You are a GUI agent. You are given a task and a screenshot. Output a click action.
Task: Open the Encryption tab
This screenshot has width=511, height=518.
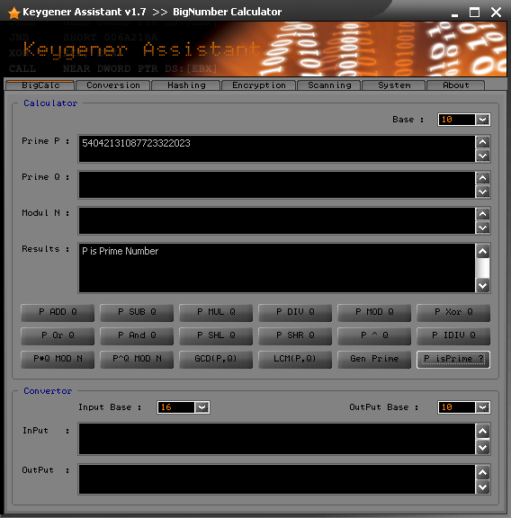pos(259,85)
